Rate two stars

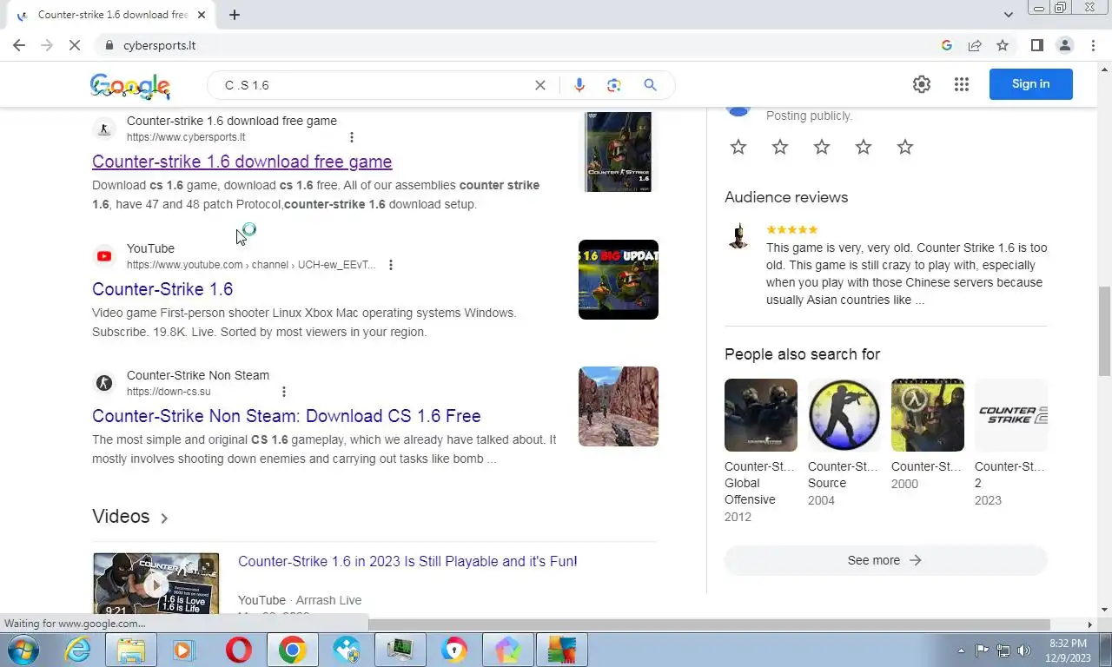point(780,147)
